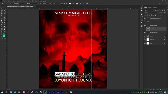Screen dimensions: 168x94
Task: Click the text color swatch in options bar
Action: 70,4
